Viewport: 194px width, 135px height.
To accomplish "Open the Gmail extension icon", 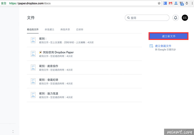I will pos(170,3).
